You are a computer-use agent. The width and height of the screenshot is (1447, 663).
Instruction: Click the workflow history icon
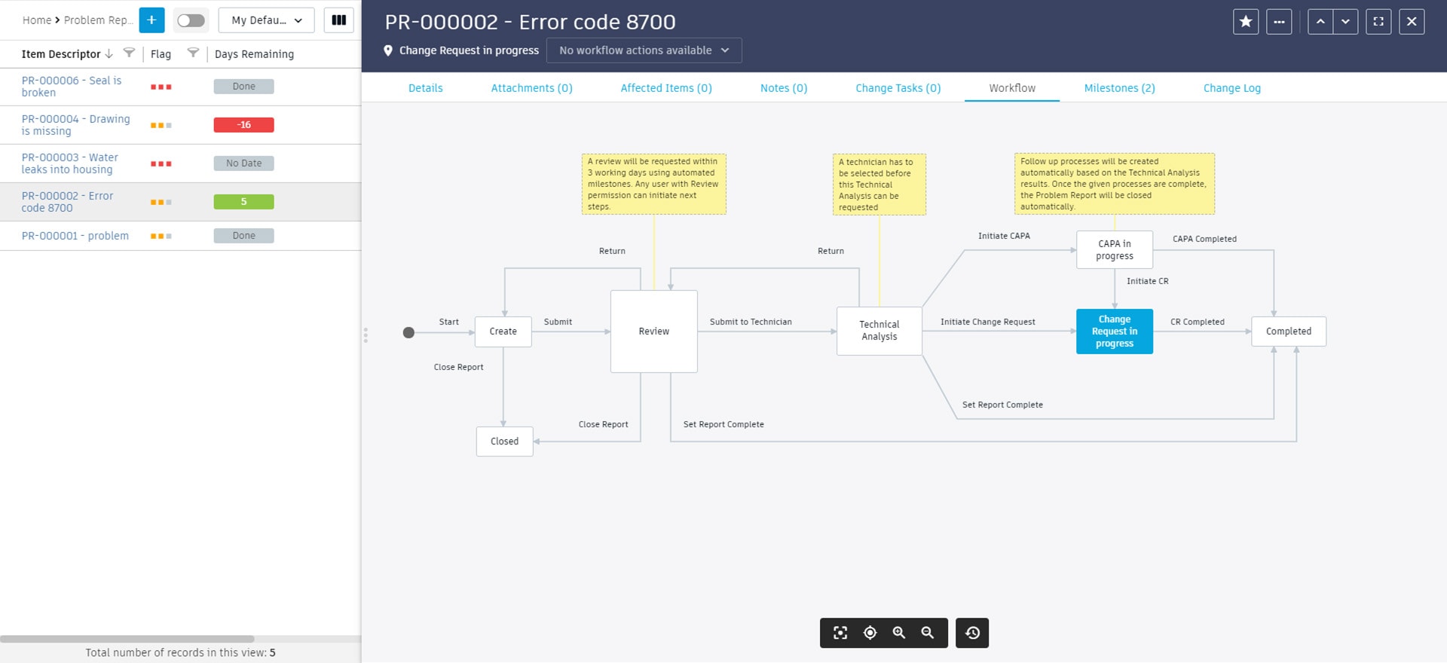pos(972,633)
